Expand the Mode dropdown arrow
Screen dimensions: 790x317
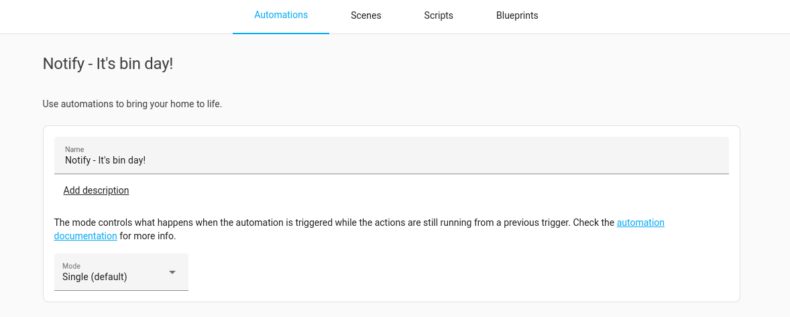pos(172,272)
